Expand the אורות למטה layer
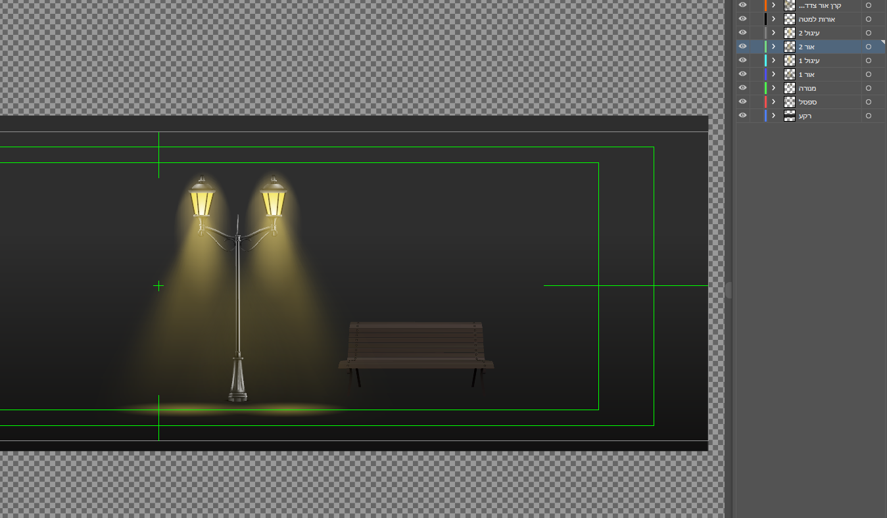This screenshot has width=887, height=518. 774,19
